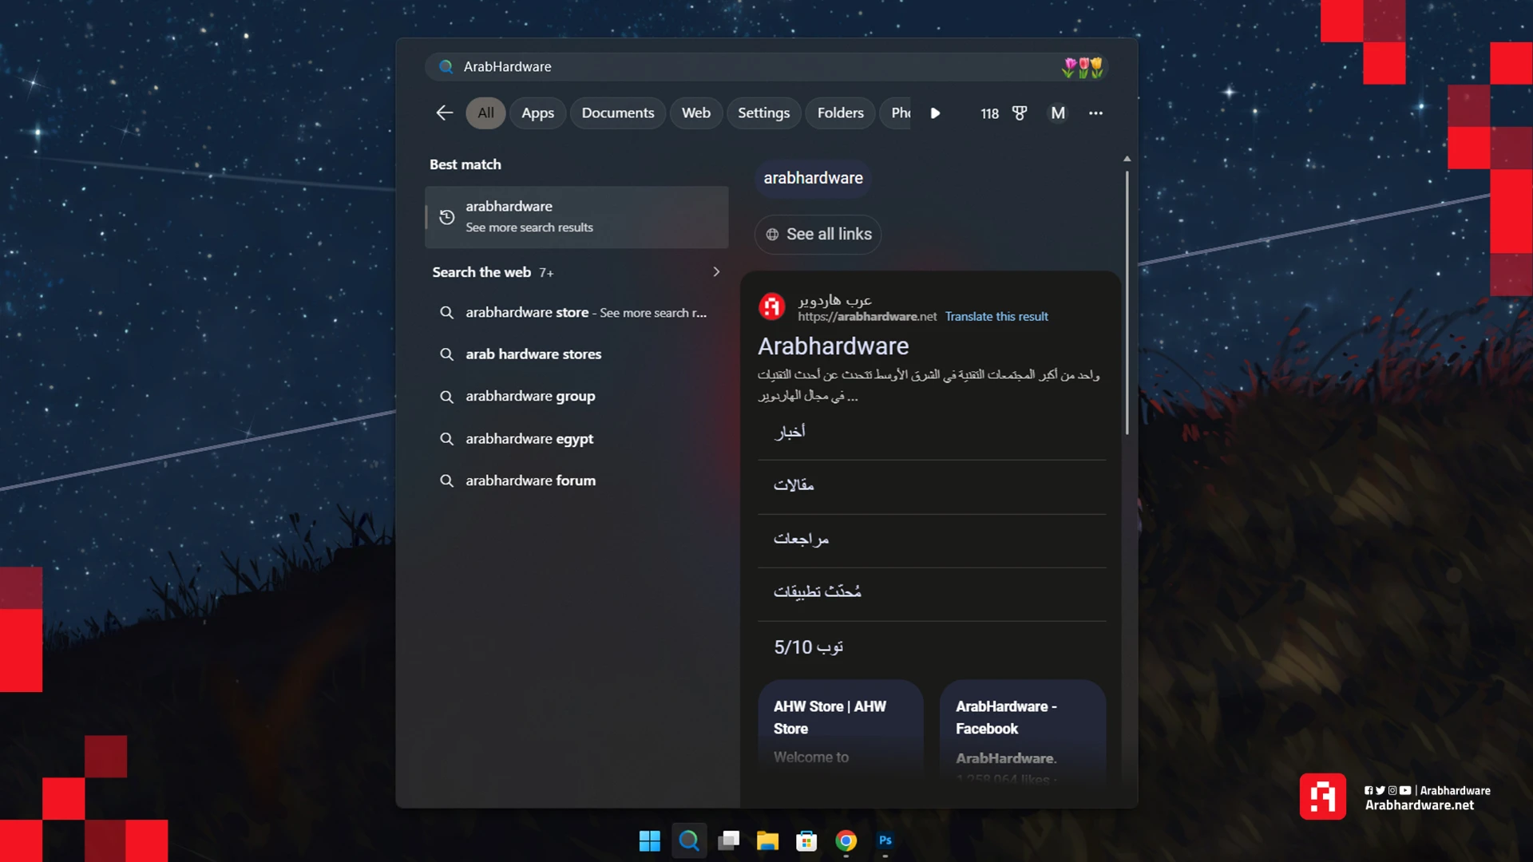Open Windows Start button on taskbar
The width and height of the screenshot is (1533, 862).
click(650, 840)
